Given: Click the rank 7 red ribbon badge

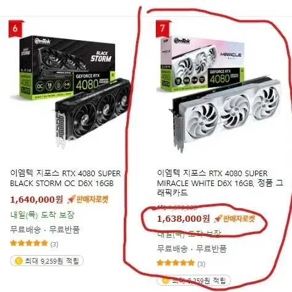Looking at the screenshot, I should 163,28.
